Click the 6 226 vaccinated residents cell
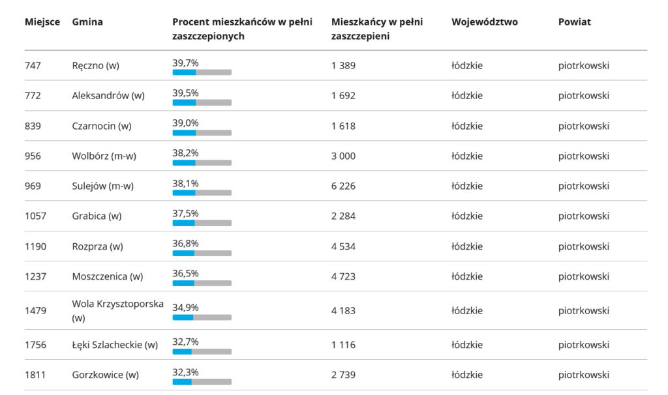 [x=343, y=186]
